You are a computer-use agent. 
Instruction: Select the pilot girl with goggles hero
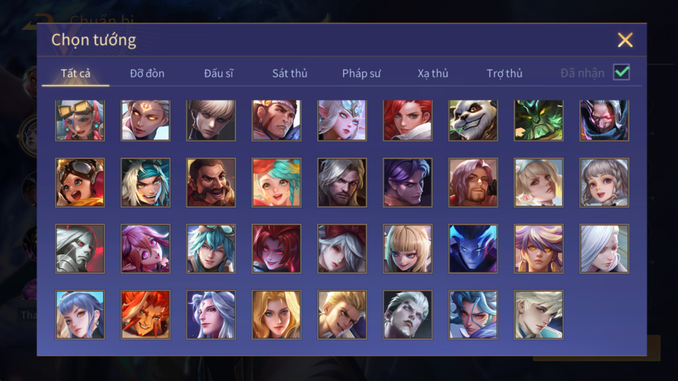80,182
